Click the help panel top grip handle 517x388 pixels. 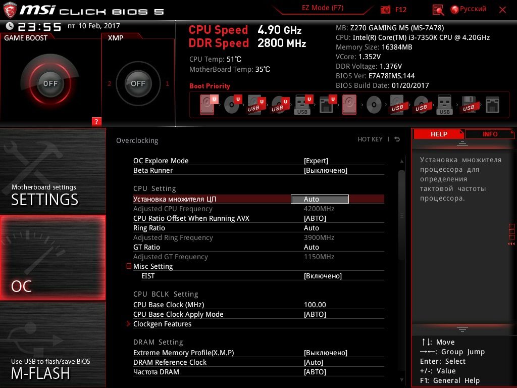click(x=462, y=143)
